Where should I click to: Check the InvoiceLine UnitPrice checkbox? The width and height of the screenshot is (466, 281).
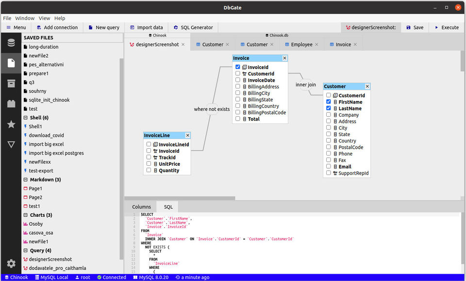[x=149, y=164]
